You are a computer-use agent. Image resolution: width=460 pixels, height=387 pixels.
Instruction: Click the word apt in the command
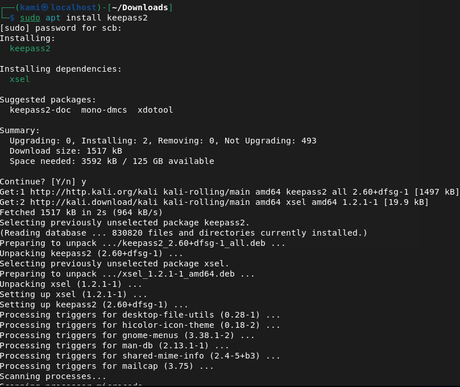point(53,18)
